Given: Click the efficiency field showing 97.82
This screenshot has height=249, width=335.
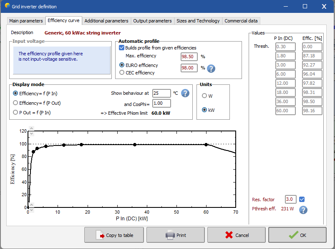Looking at the screenshot, I should pyautogui.click(x=312, y=83).
